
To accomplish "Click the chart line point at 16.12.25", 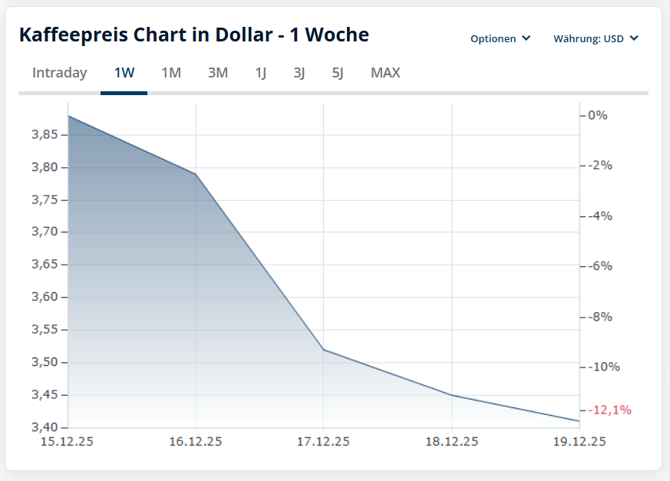I will pos(196,174).
